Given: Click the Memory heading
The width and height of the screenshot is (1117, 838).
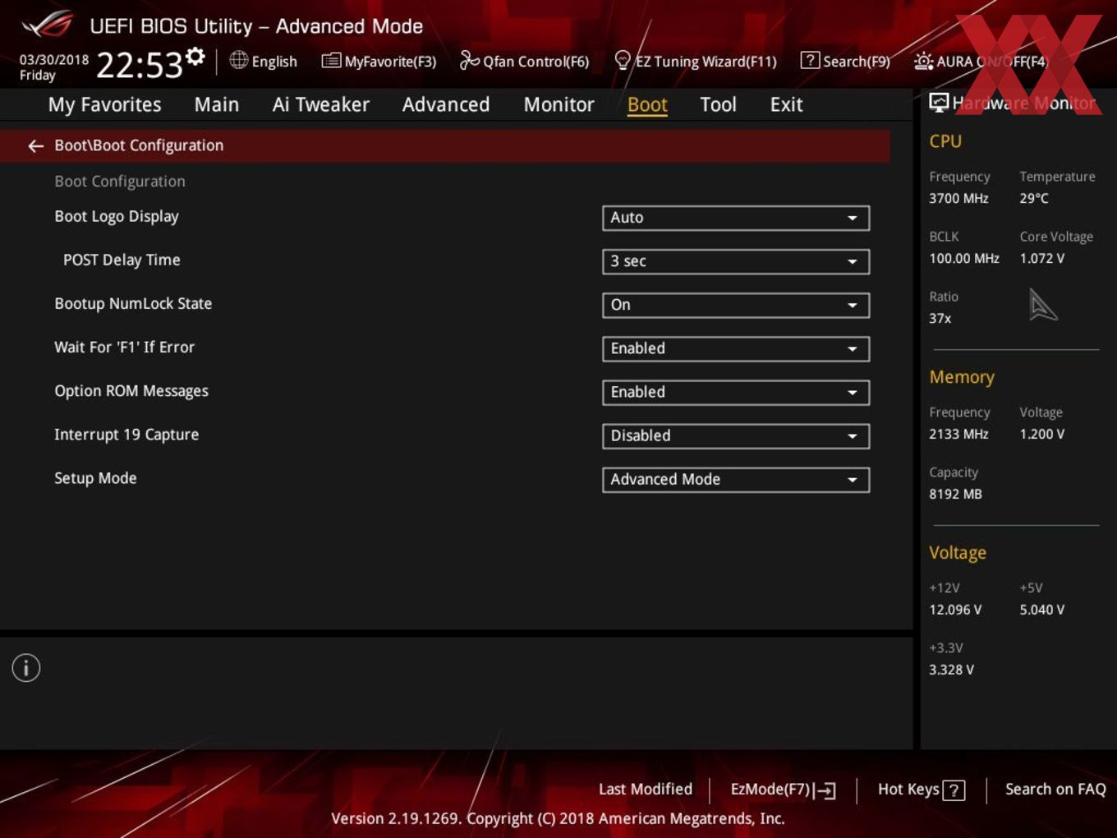Looking at the screenshot, I should pyautogui.click(x=962, y=377).
